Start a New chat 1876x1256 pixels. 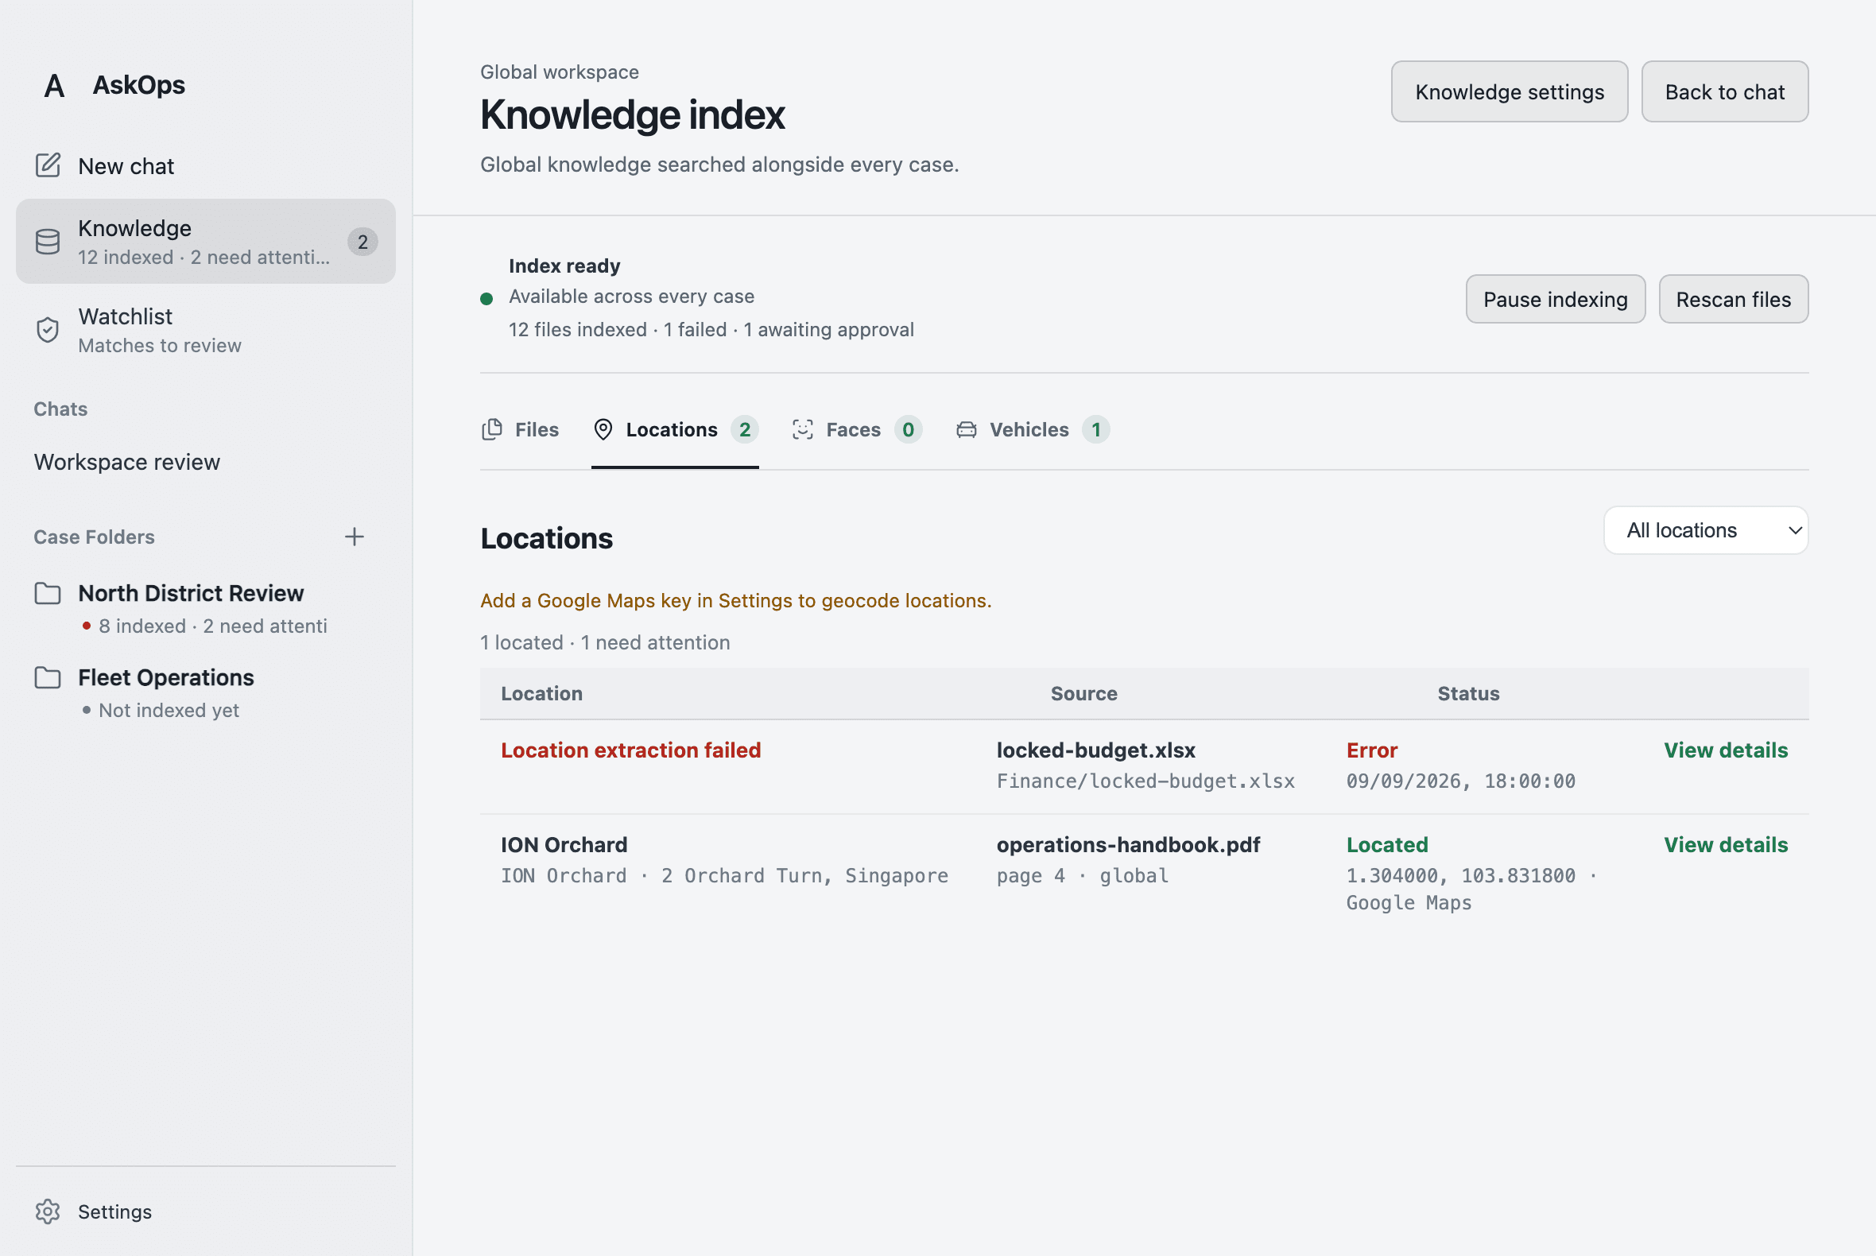point(206,166)
